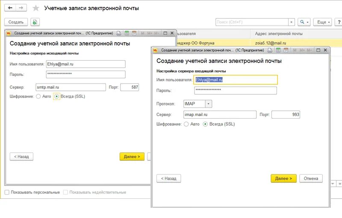
Task: Open calendar icon in incoming mail dialog titlebar
Action: point(286,50)
